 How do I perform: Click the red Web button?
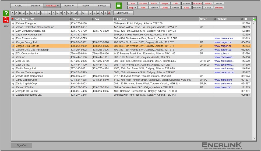143,8
